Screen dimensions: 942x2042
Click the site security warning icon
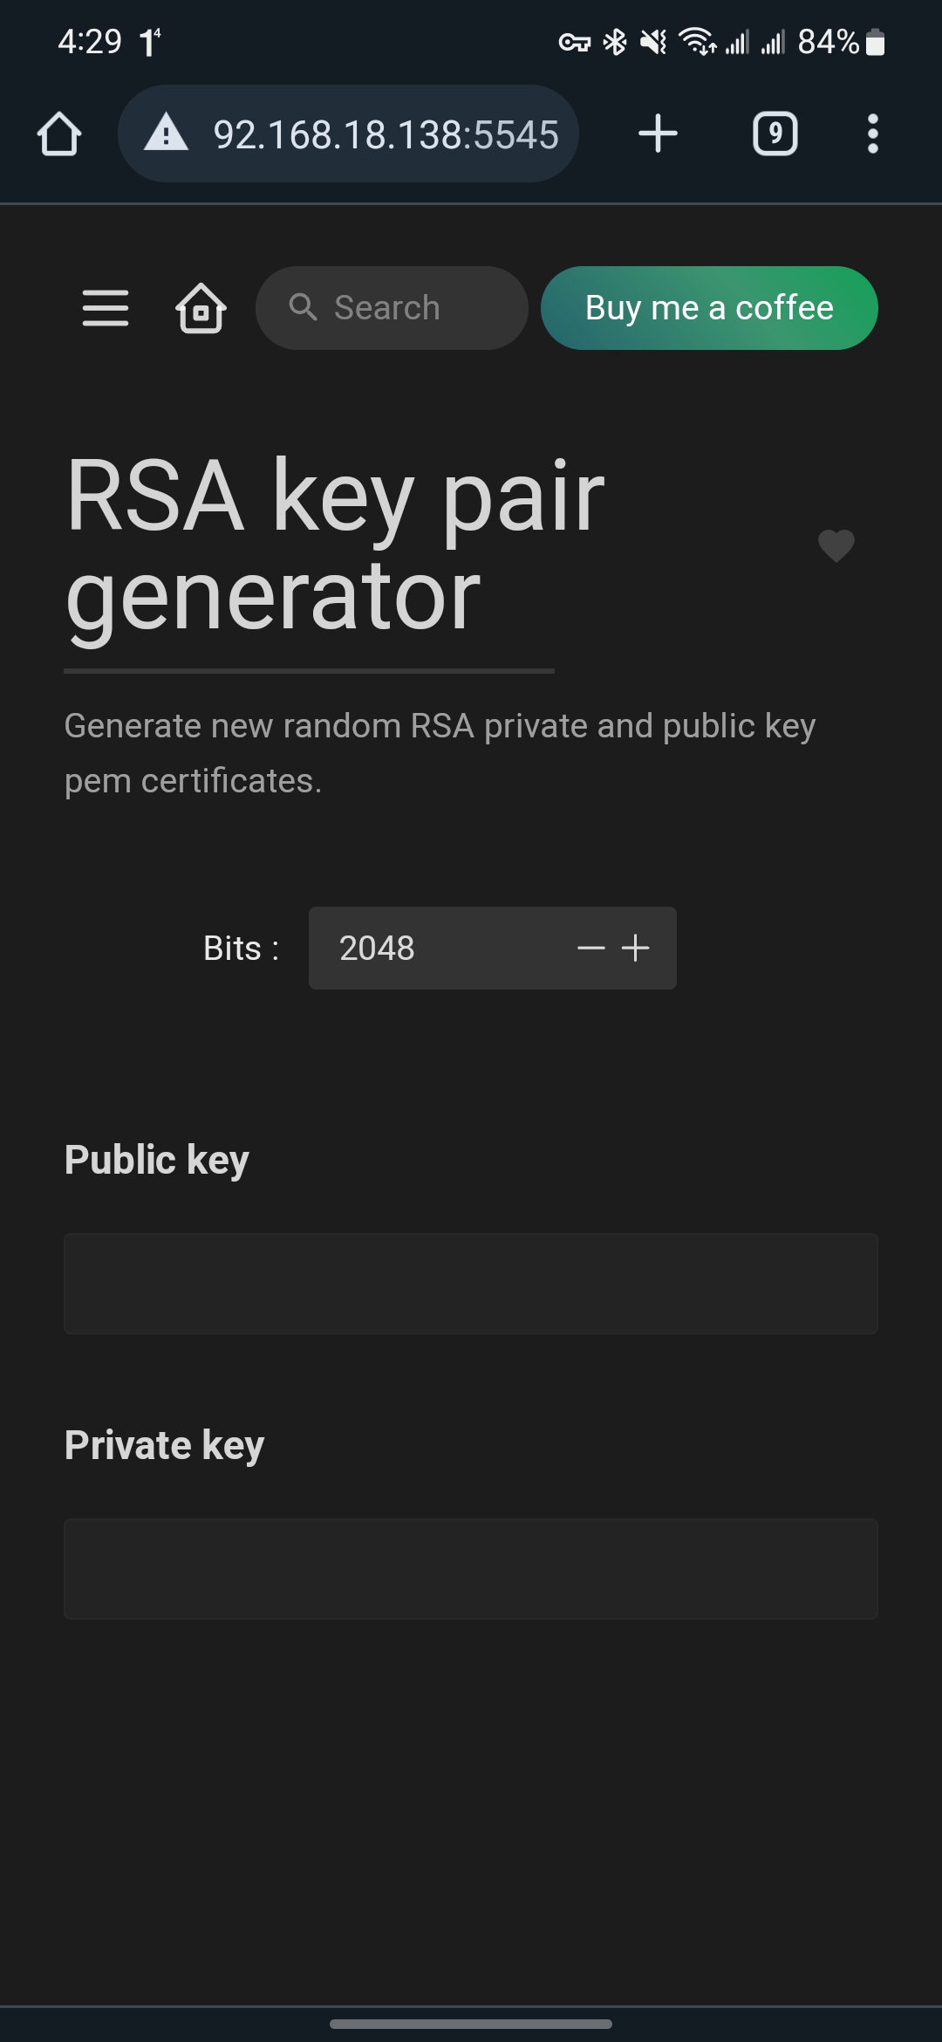pyautogui.click(x=166, y=134)
